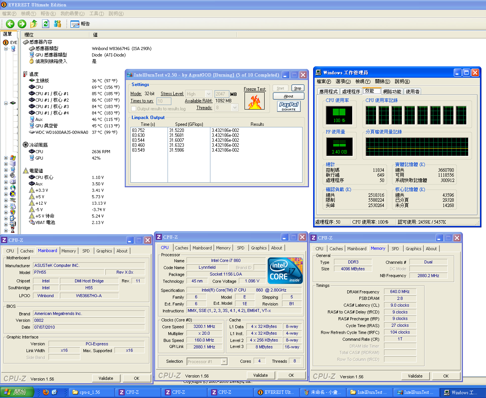
Task: Open the SPD tab in Mainboard CPU-Z window
Action: click(86, 251)
